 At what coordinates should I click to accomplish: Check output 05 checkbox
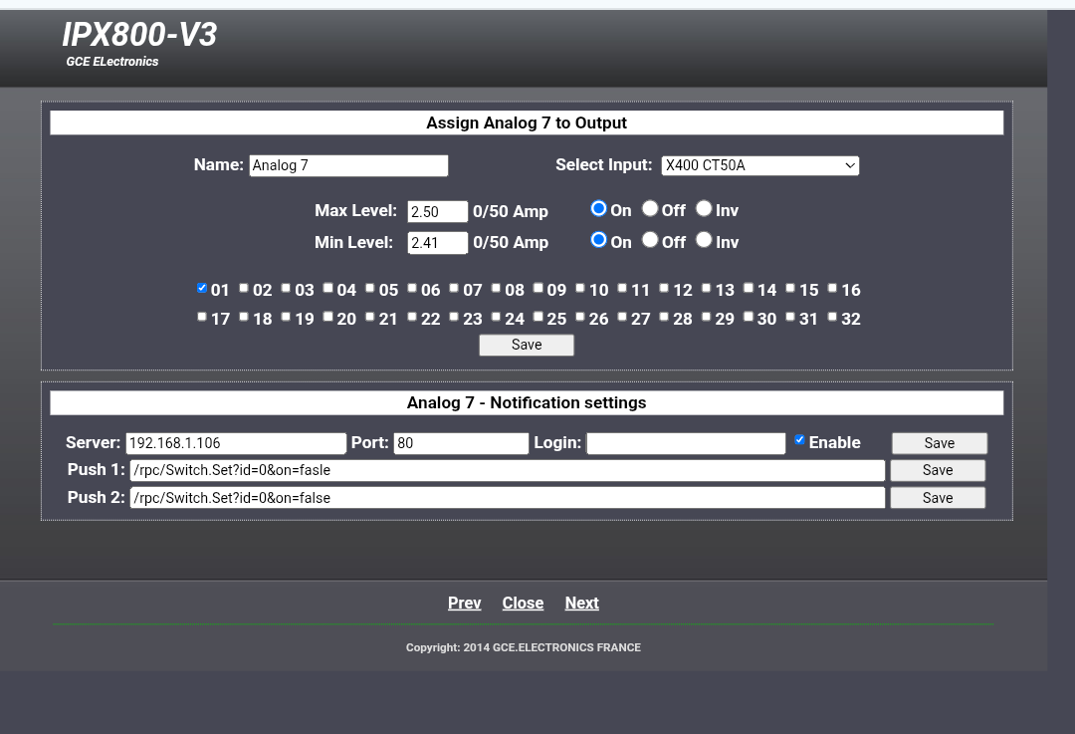(x=369, y=288)
